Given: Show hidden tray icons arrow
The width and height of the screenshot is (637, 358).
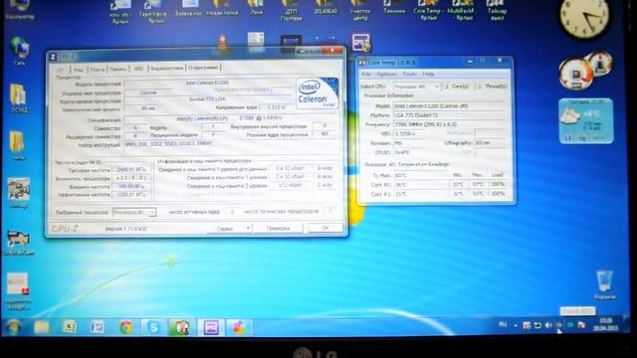Looking at the screenshot, I should (516, 325).
